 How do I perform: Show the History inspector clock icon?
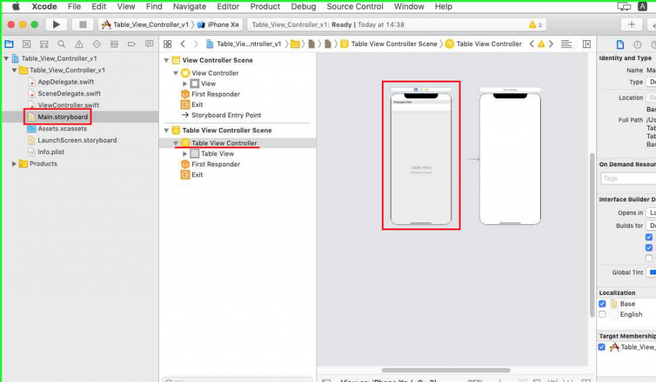click(637, 44)
